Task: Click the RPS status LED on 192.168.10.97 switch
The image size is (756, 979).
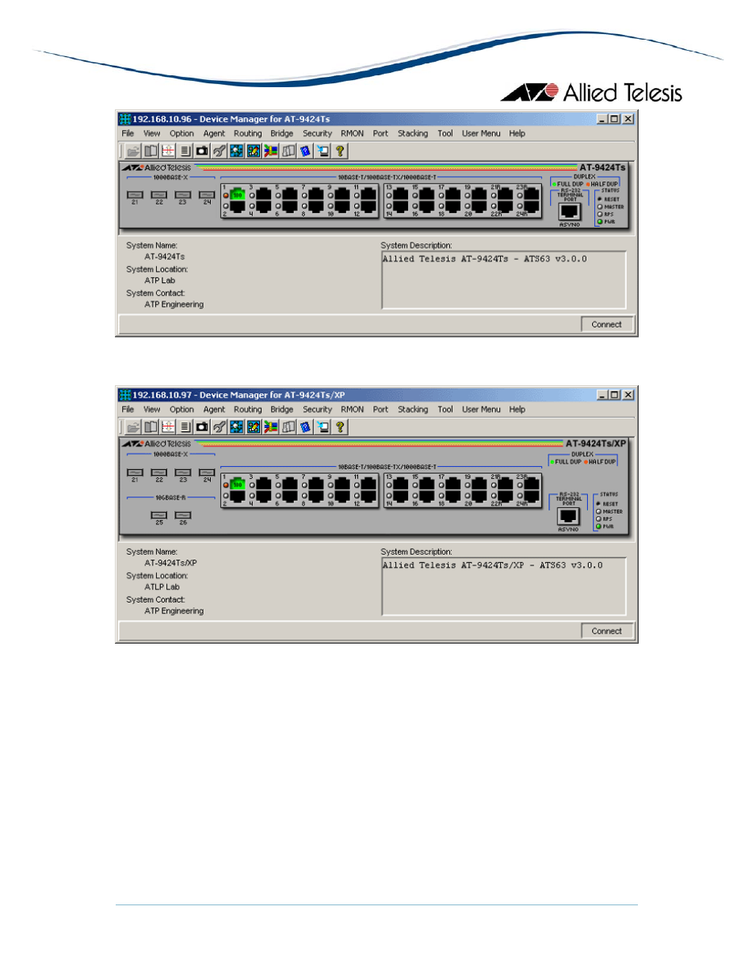Action: coord(598,519)
